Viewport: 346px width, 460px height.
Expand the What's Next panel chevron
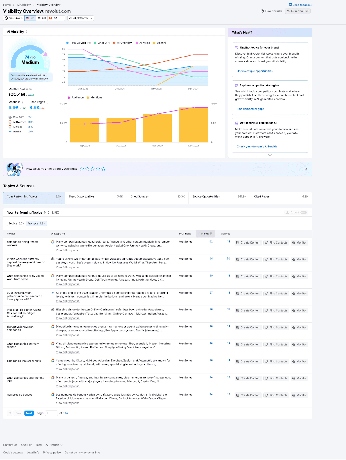click(270, 155)
